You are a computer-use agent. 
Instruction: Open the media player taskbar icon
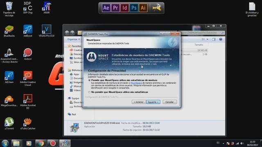coord(29,143)
